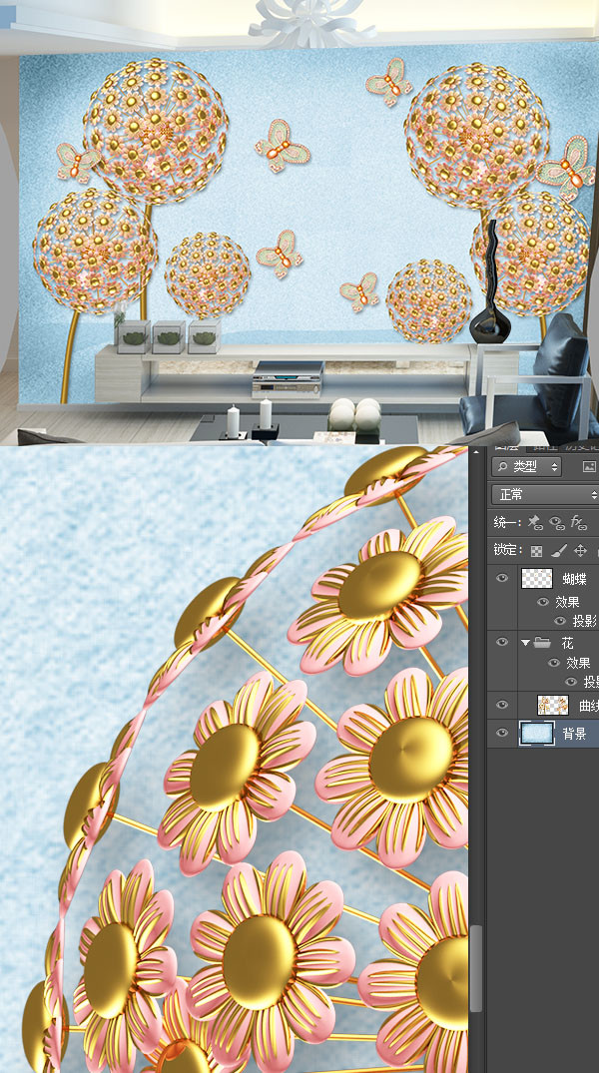599x1073 pixels.
Task: Click the 效果 label under 花
Action: pyautogui.click(x=578, y=663)
